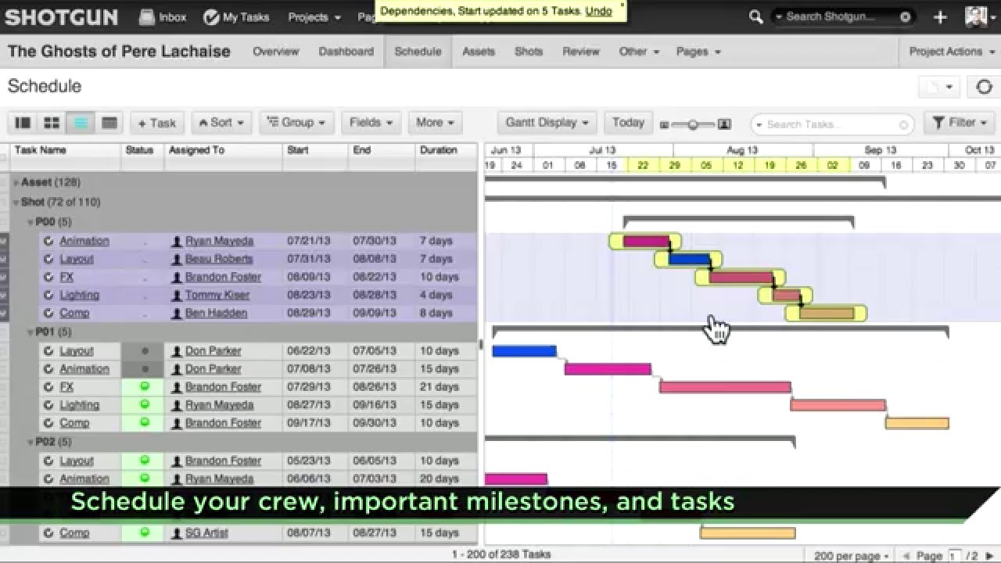
Task: Clear the Search Shotgun field icon
Action: [905, 16]
